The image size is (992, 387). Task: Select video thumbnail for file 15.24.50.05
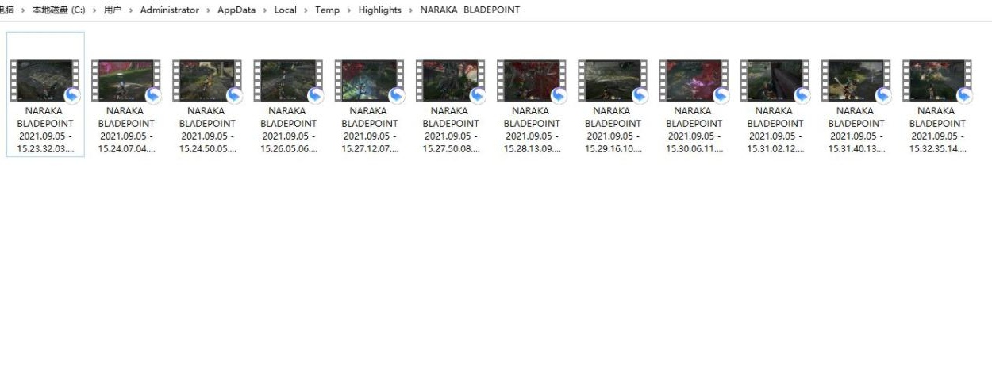tap(207, 80)
